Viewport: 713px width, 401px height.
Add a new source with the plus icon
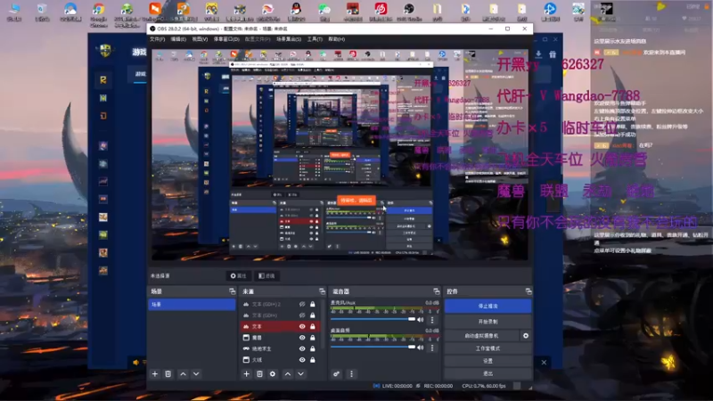point(247,373)
